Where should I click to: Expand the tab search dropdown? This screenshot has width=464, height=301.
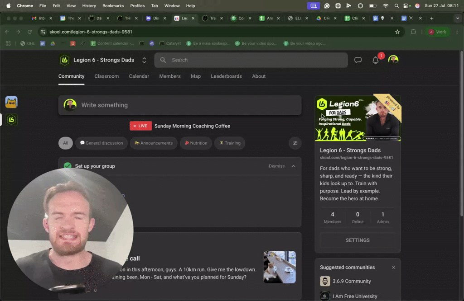pos(458,18)
